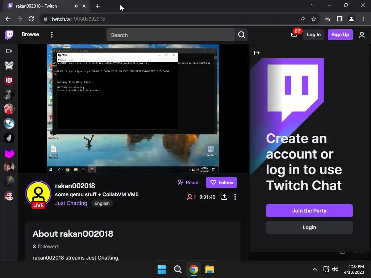371x278 pixels.
Task: Open the Chrome media controls icon
Action: [x=328, y=19]
